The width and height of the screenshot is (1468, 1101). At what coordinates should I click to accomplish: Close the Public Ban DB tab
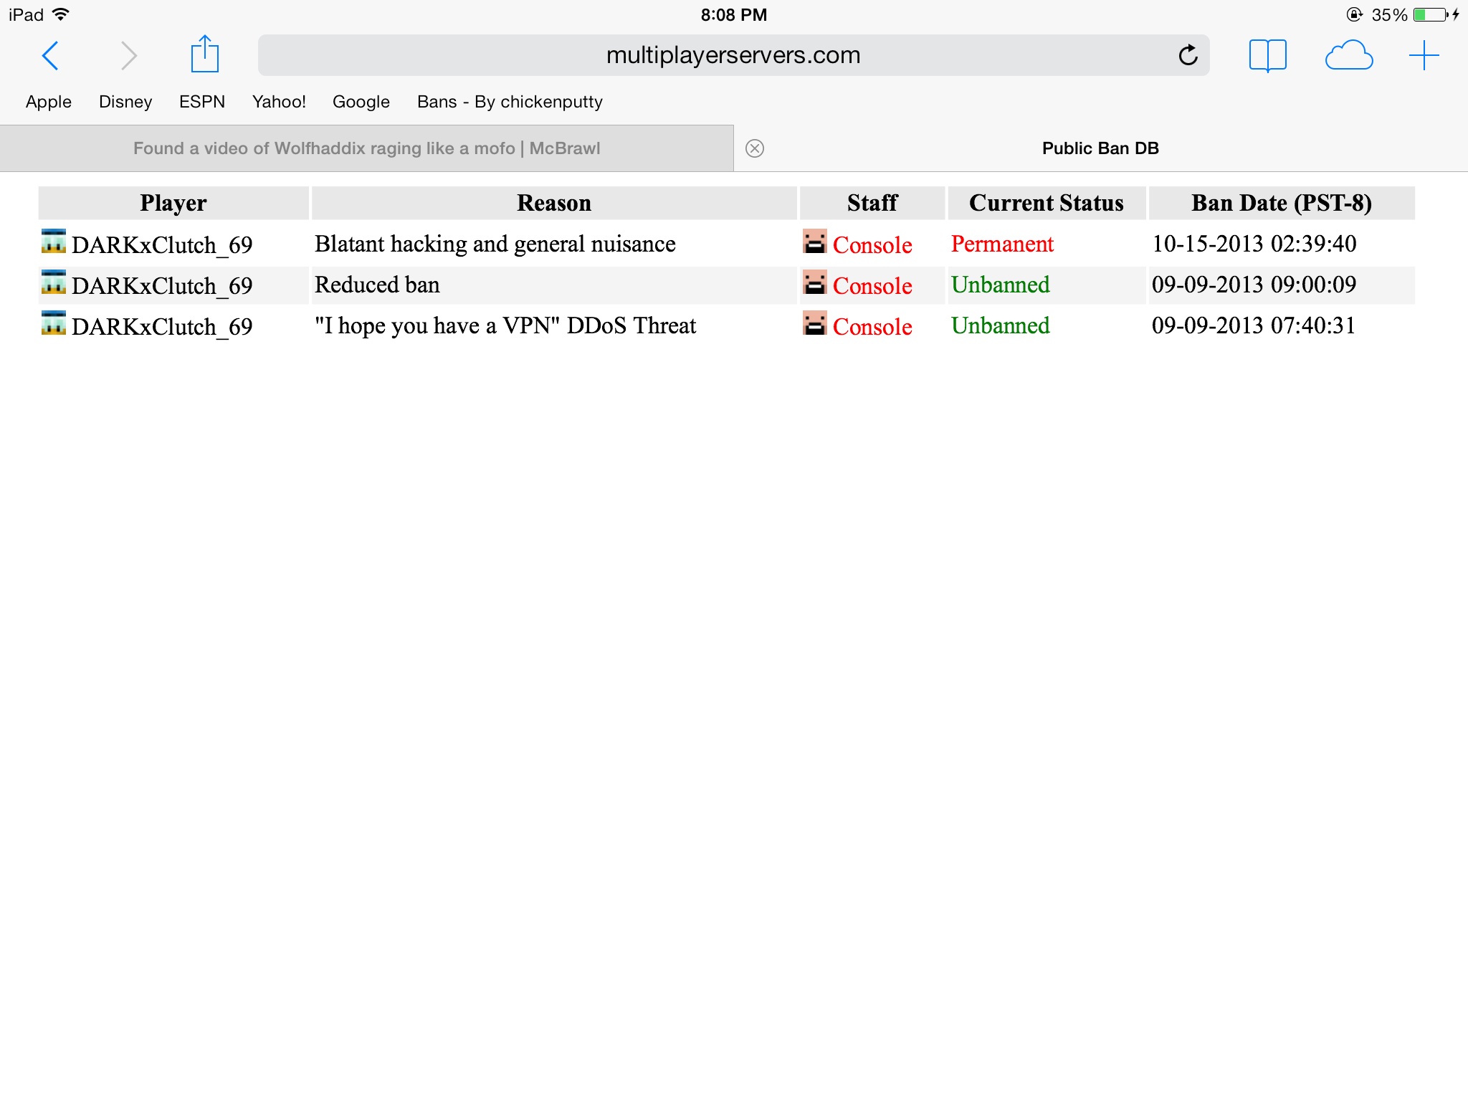(755, 148)
